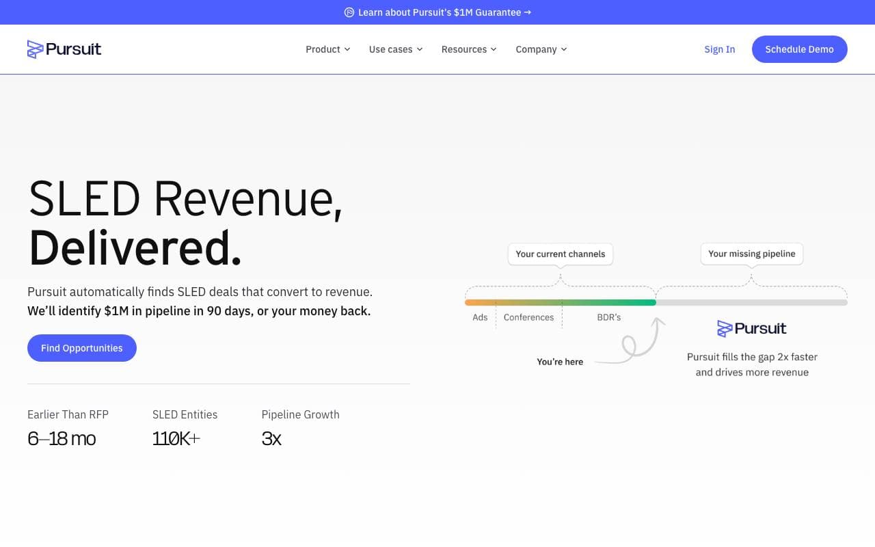Open the Product menu
The width and height of the screenshot is (875, 547).
328,49
